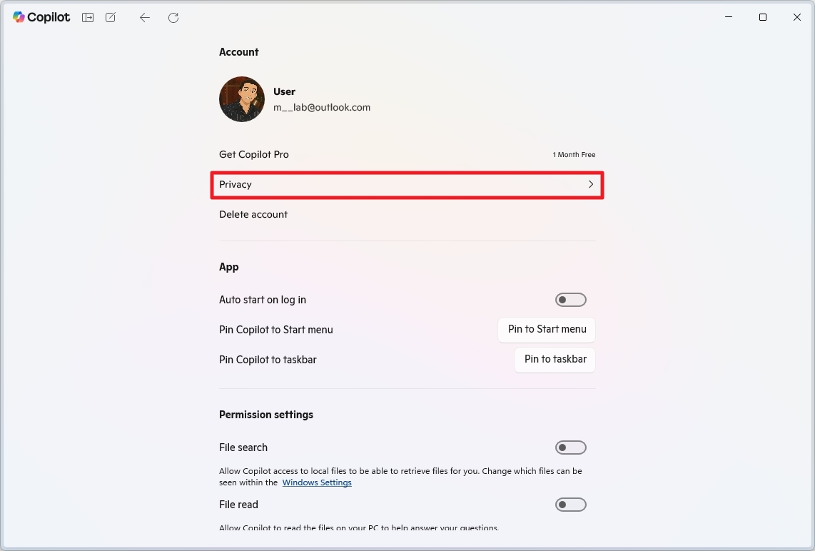Choose Delete account

(253, 214)
